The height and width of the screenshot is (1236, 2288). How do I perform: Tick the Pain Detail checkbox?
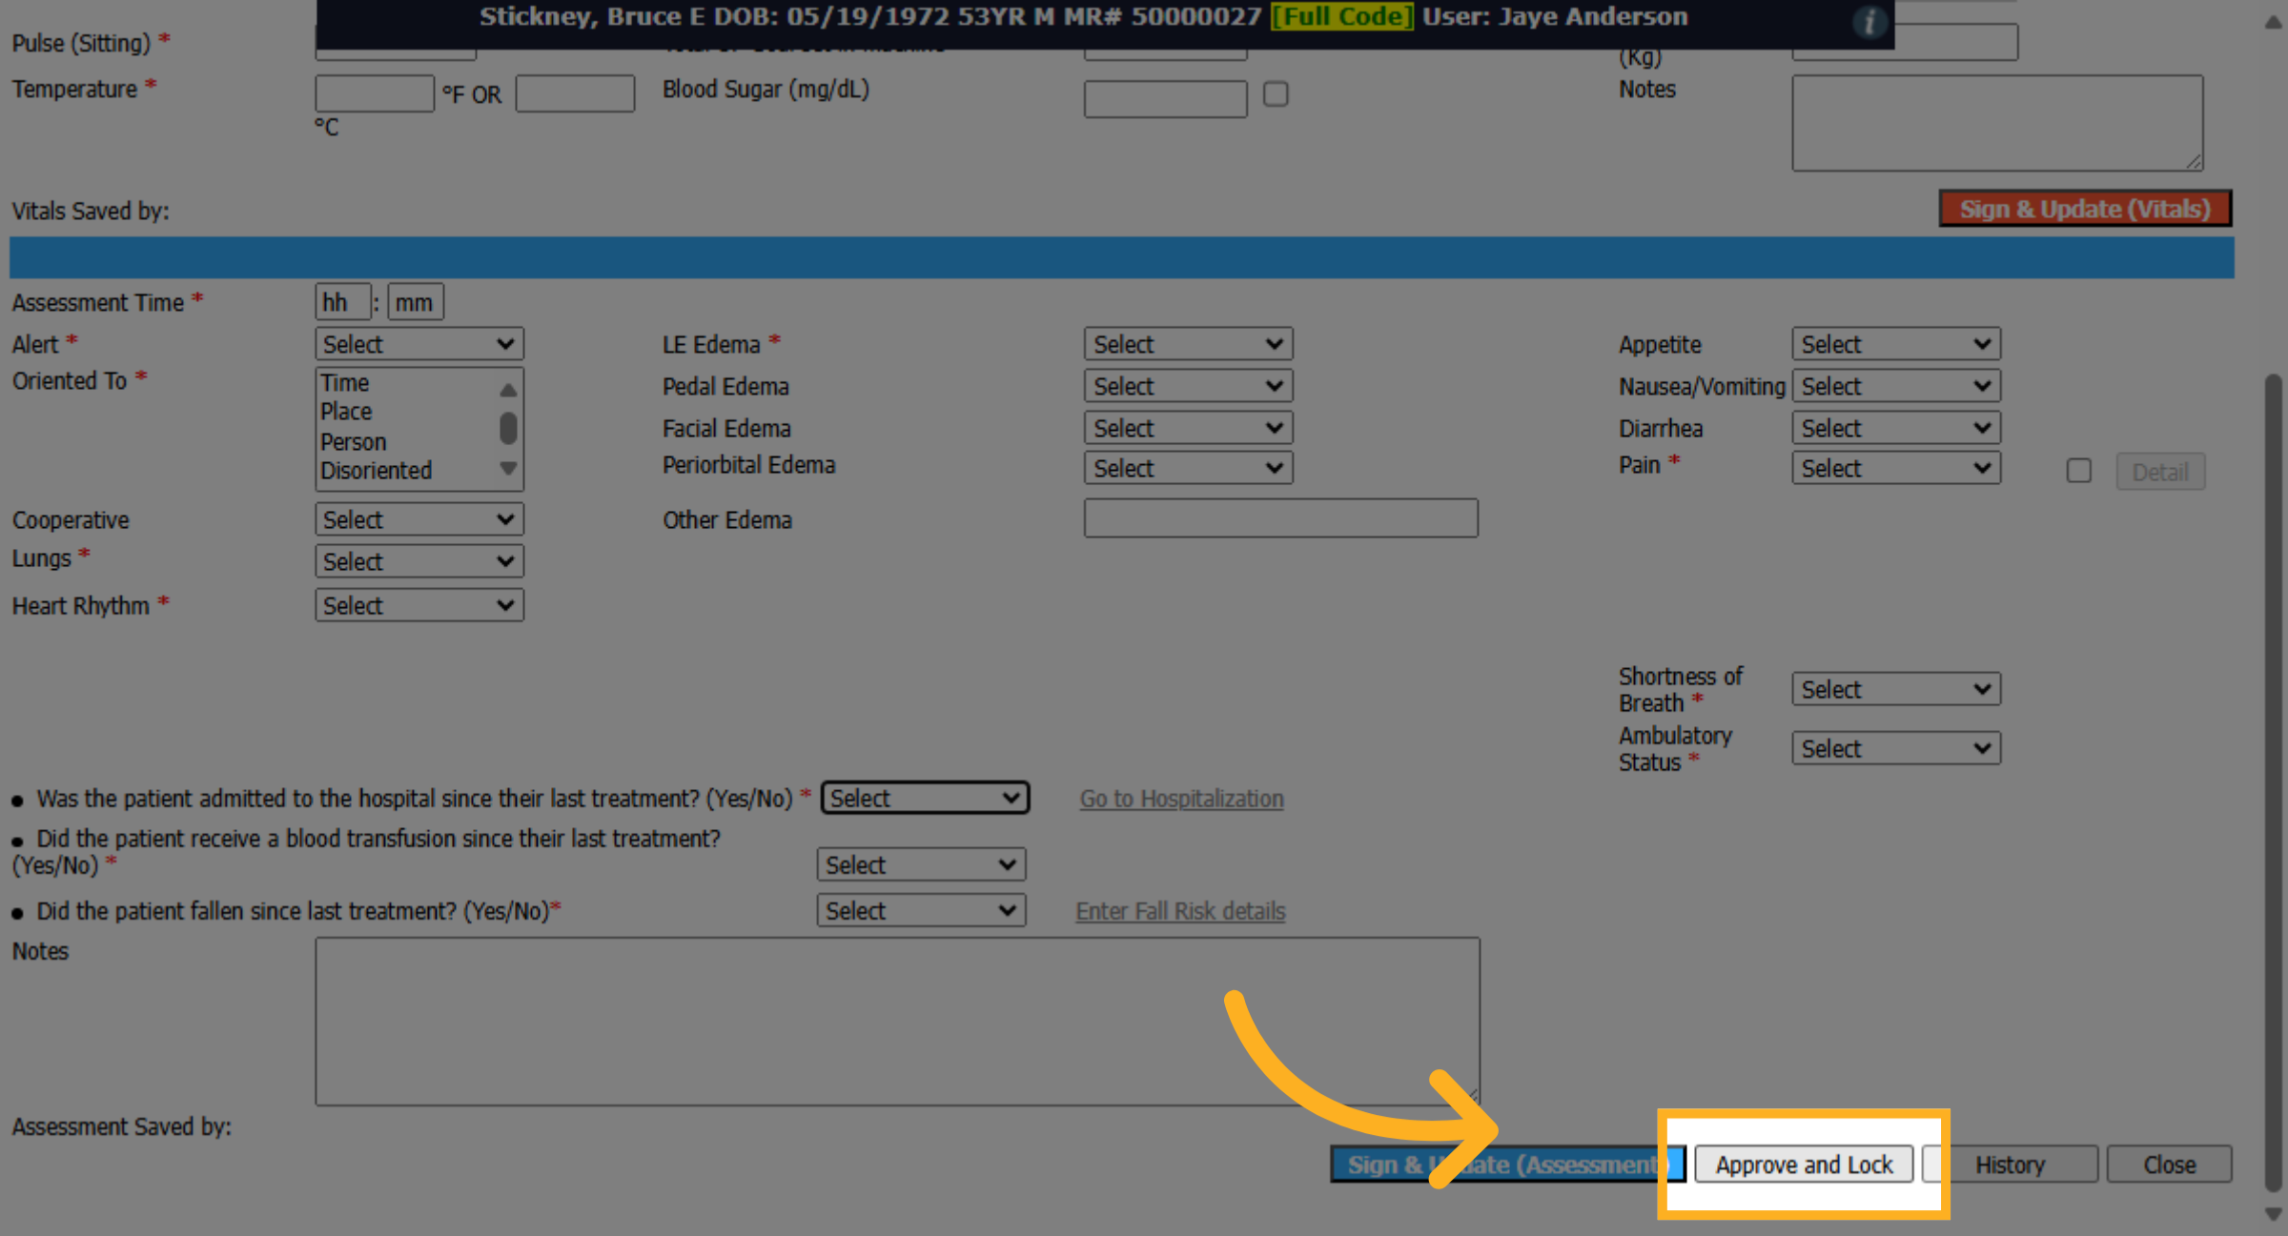tap(2079, 471)
